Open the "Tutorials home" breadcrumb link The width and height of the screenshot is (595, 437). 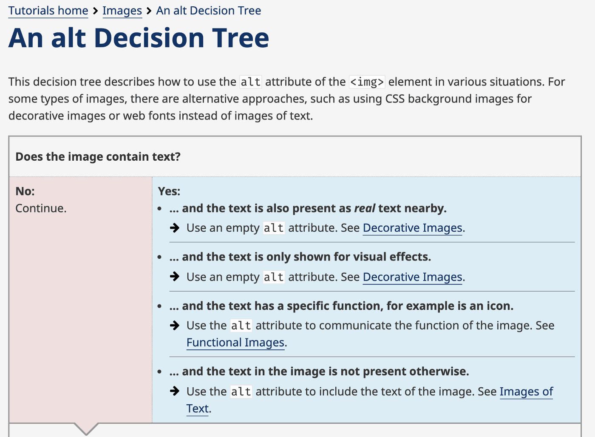click(48, 11)
